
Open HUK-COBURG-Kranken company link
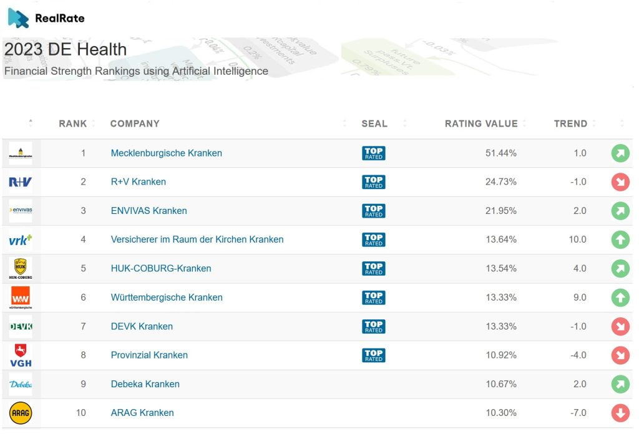[x=161, y=268]
